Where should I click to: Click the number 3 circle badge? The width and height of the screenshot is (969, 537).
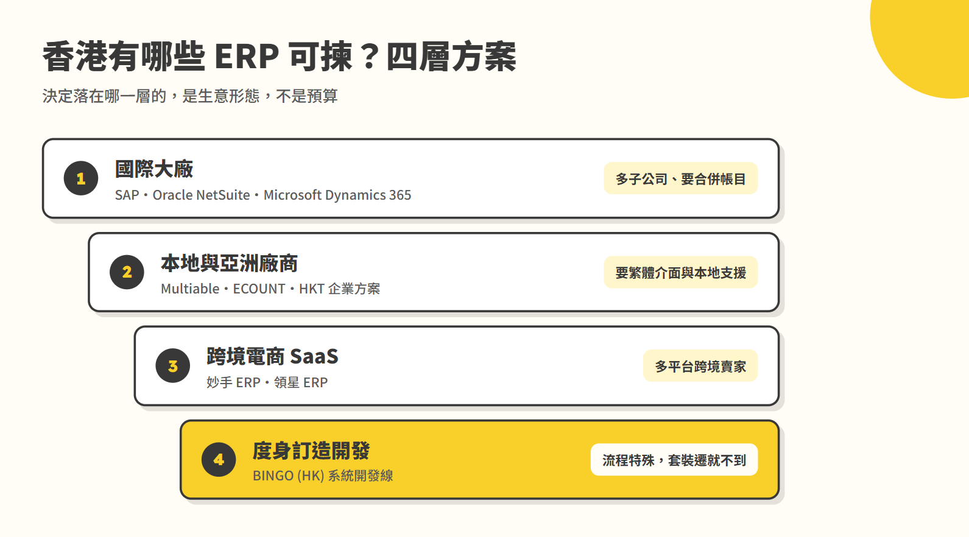tap(173, 365)
